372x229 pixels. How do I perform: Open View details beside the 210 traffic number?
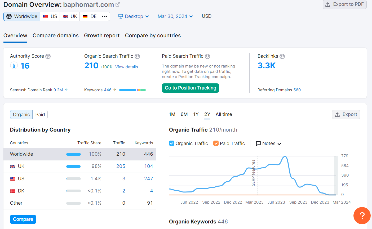[x=126, y=67]
